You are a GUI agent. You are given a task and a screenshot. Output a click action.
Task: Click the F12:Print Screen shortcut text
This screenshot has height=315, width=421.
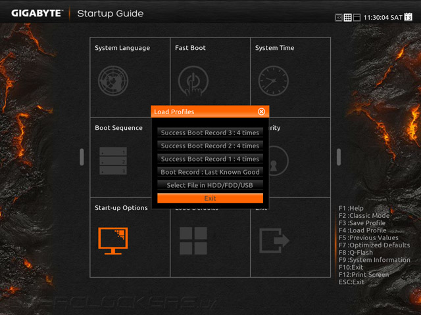[x=364, y=274]
